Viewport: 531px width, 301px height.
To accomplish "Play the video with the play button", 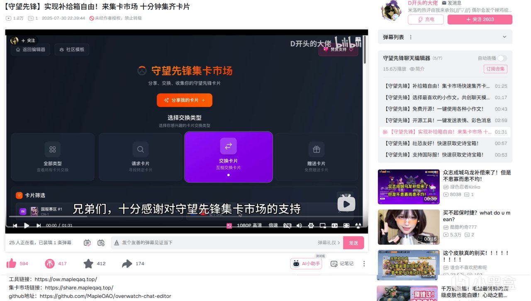I will click(27, 226).
